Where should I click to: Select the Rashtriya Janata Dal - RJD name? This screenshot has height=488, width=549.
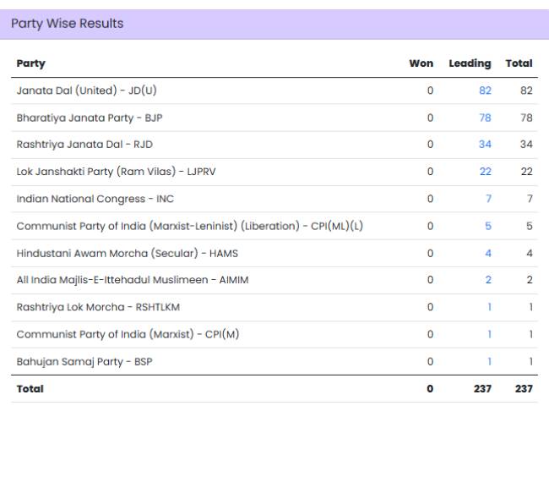pos(84,145)
